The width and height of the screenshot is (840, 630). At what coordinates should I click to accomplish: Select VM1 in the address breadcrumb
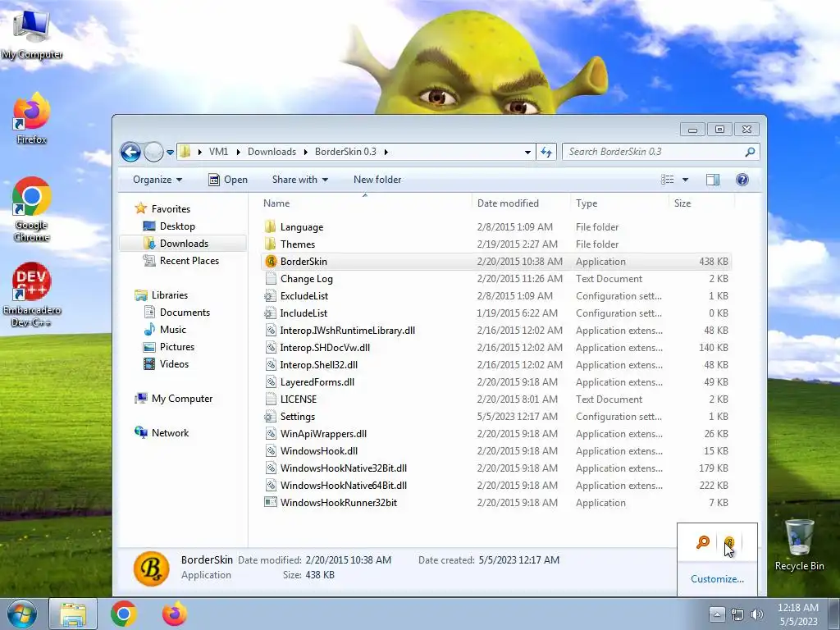click(218, 152)
